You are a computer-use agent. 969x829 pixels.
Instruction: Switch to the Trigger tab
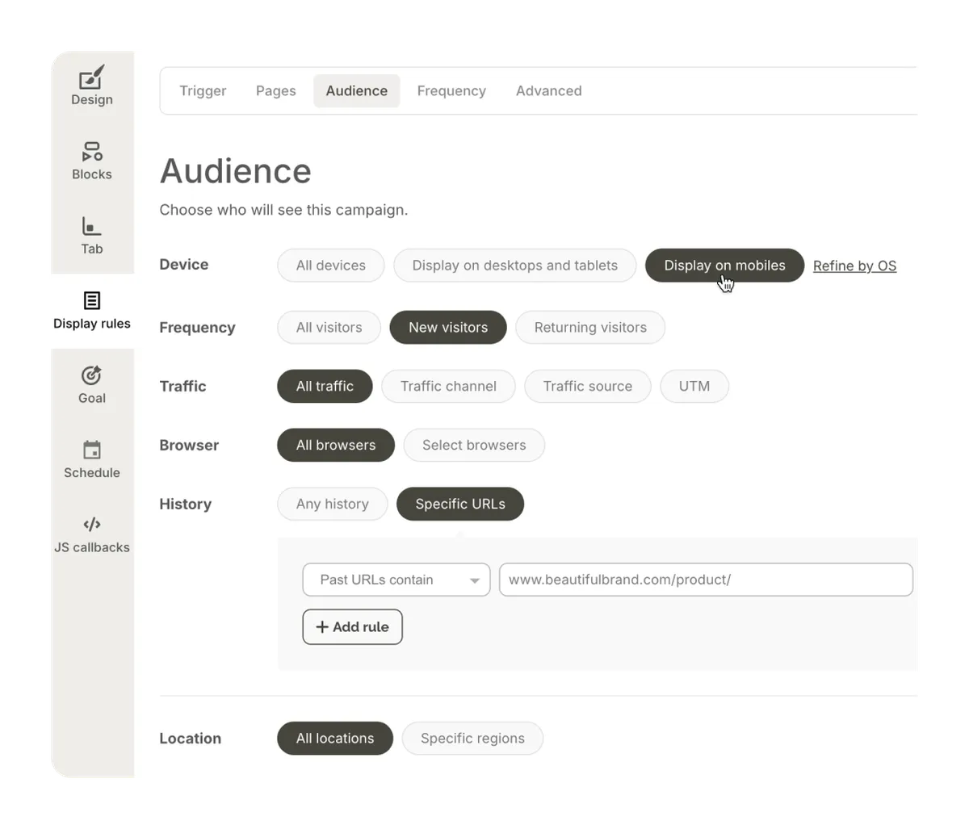[203, 91]
